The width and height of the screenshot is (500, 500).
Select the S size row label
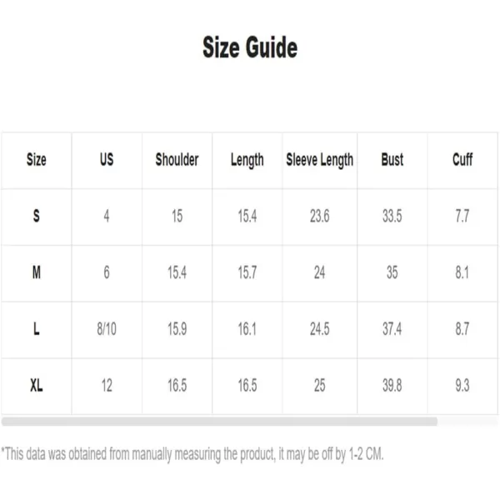pos(37,216)
